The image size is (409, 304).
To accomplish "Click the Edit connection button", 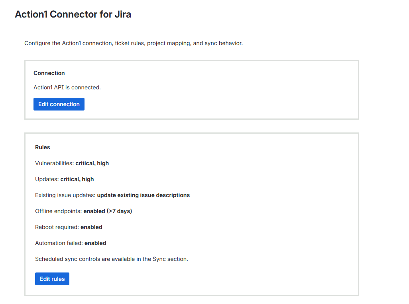I will (59, 104).
